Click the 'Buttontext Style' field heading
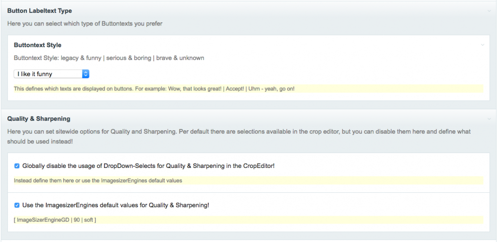 point(38,45)
